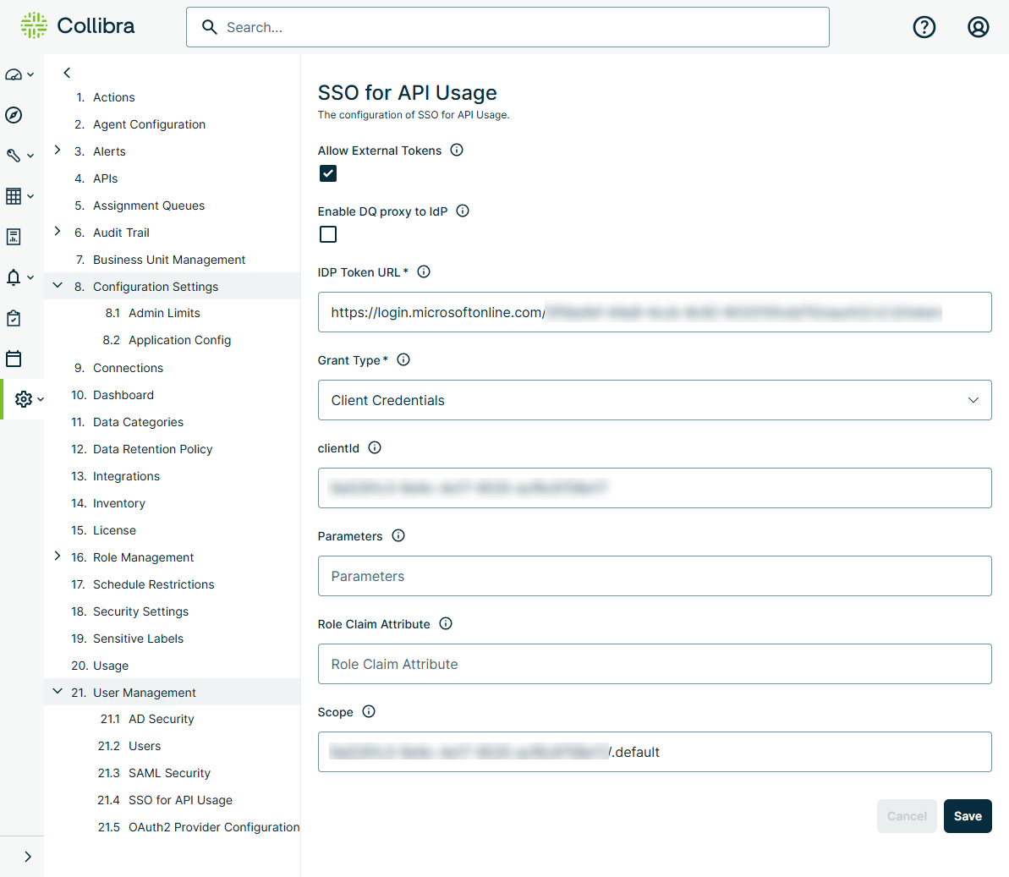Click the Parameters input field

coord(655,576)
